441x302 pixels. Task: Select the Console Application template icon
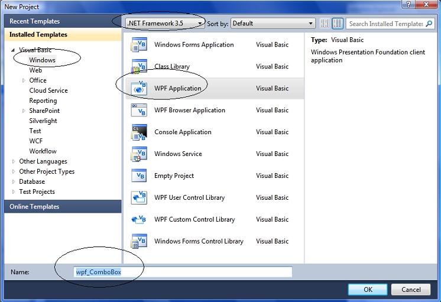tap(138, 132)
